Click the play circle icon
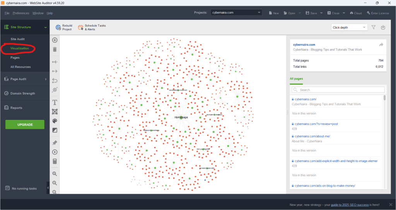The image size is (396, 210). pos(55,152)
